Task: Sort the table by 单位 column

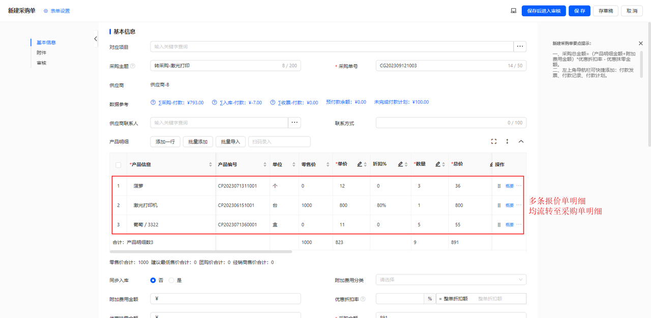Action: (x=293, y=165)
